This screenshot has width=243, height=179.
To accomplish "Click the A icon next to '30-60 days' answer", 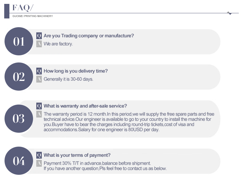I will pos(39,79).
